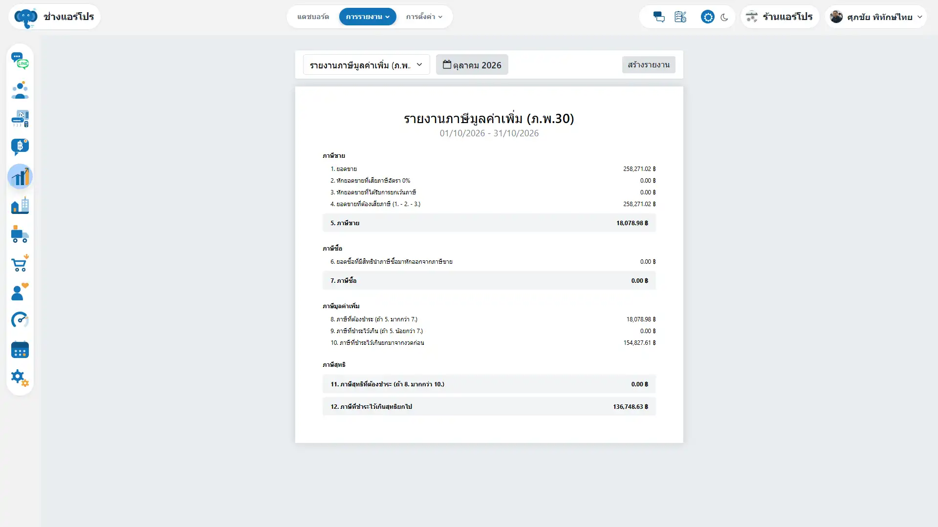This screenshot has width=938, height=527.
Task: Open the ศุภชัย พิทักษ์ไทย user menu
Action: pos(875,17)
